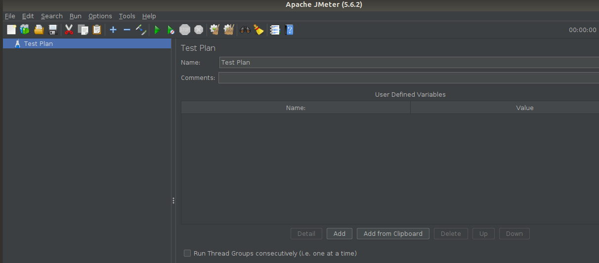599x263 pixels.
Task: Save the test plan with floppy icon
Action: click(53, 30)
